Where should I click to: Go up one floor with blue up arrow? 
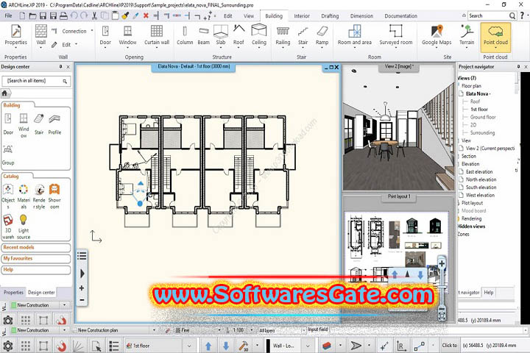tap(208, 346)
